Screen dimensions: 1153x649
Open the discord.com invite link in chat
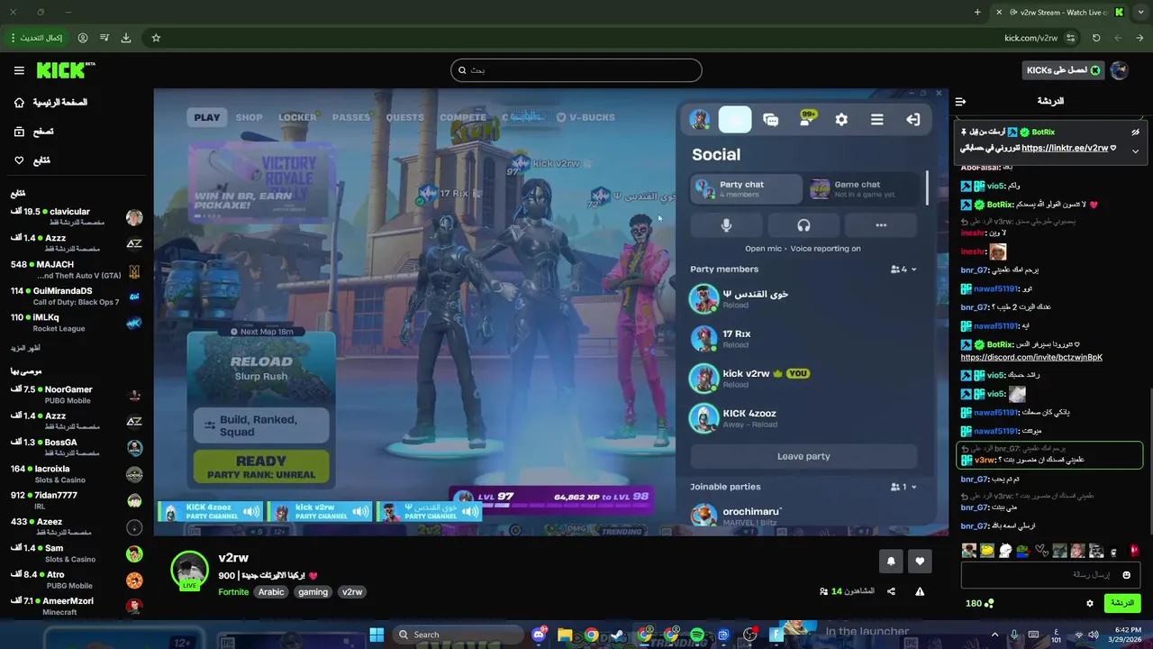(x=1031, y=357)
